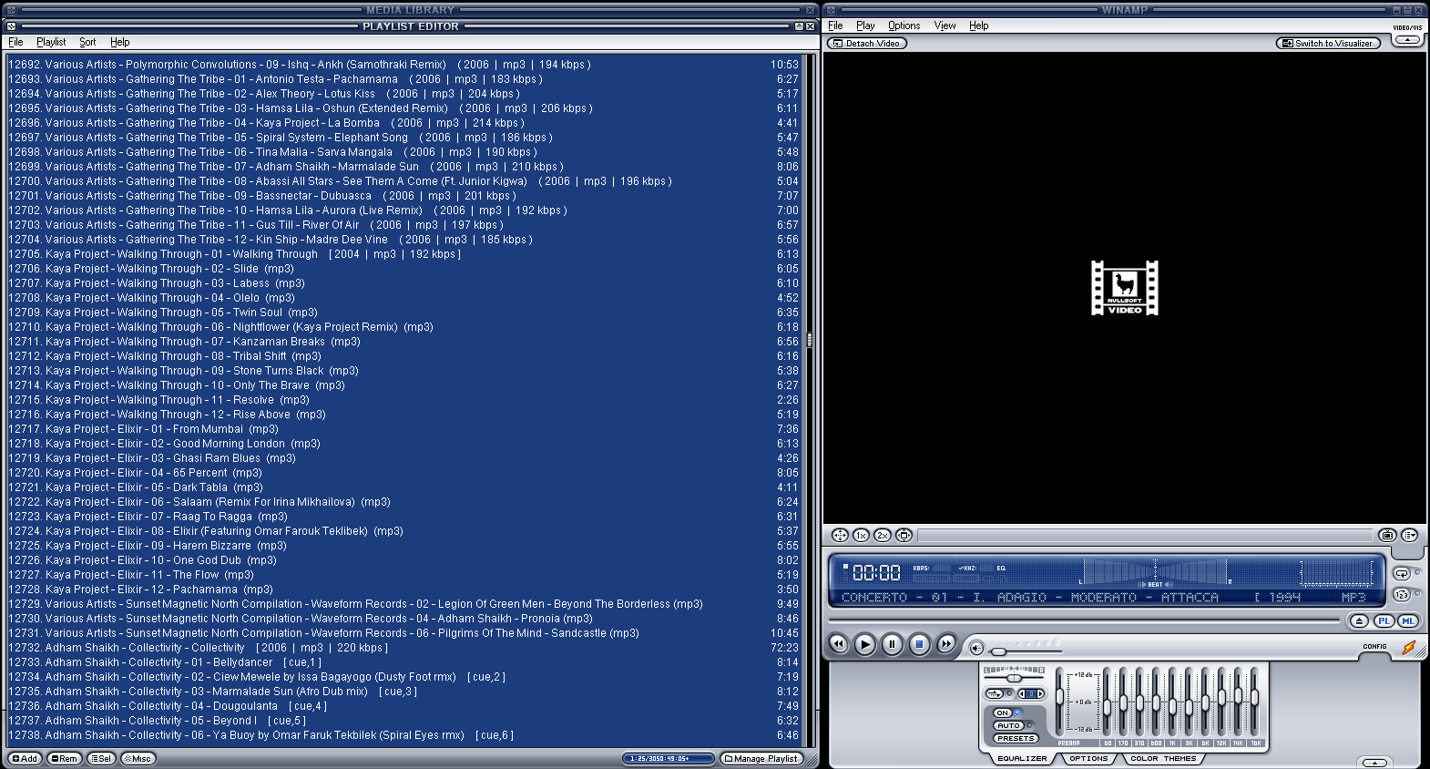Open the Winamp lightning bolt icon
The width and height of the screenshot is (1430, 769).
pyautogui.click(x=1408, y=648)
